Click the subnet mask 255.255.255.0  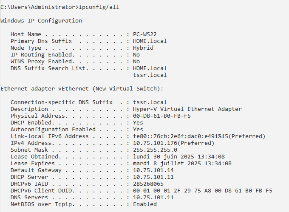[155, 150]
